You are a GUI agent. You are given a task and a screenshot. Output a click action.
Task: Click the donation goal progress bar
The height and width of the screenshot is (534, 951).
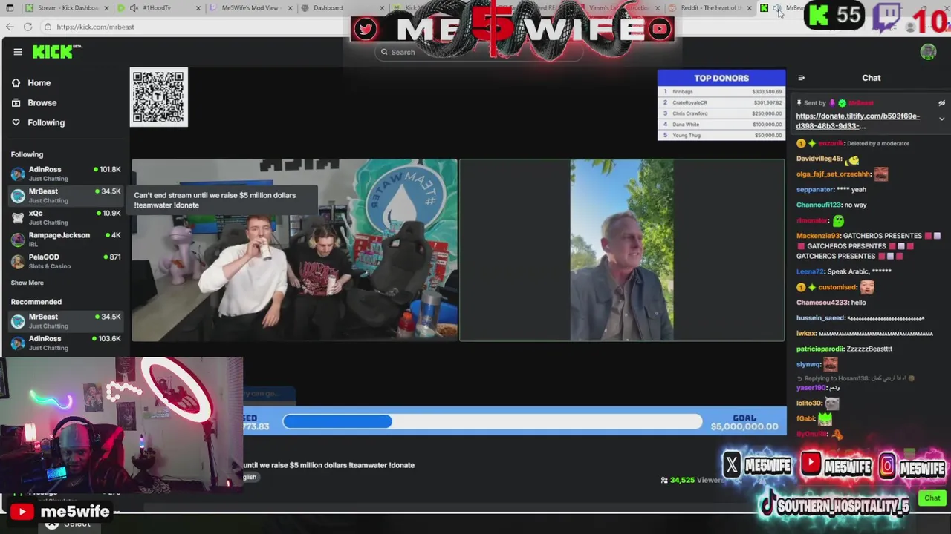pyautogui.click(x=492, y=422)
